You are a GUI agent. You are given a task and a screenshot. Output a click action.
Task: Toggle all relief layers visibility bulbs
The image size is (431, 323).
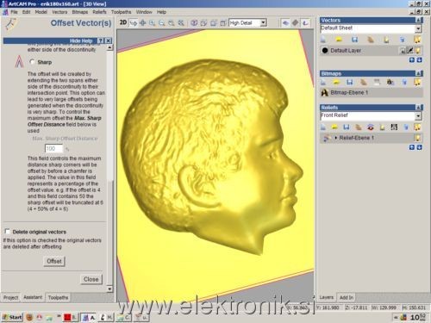pos(417,127)
